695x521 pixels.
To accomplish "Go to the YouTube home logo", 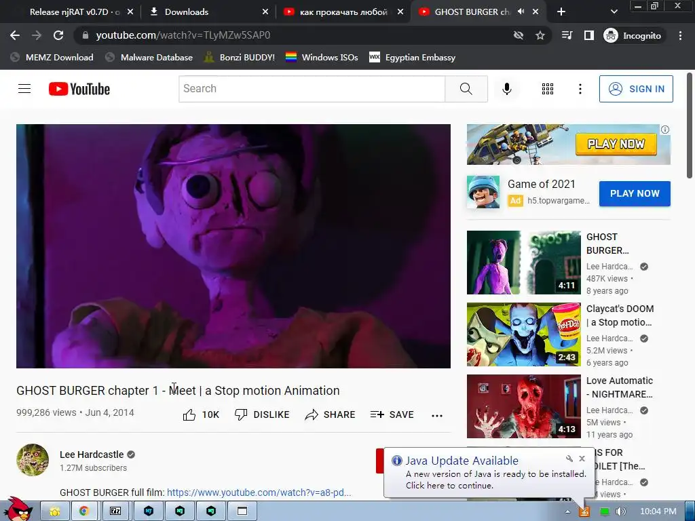I will [x=79, y=89].
